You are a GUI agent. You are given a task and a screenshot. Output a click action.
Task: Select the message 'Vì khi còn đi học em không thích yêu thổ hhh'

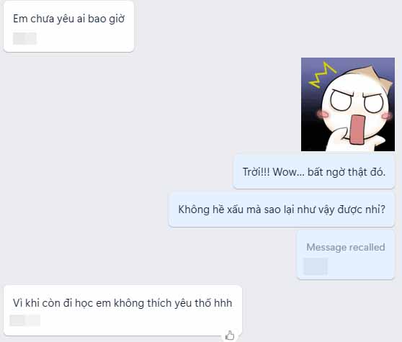point(122,310)
